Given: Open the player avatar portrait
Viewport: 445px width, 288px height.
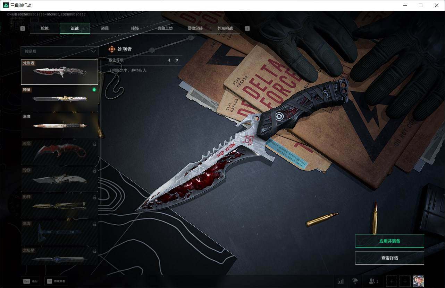Looking at the screenshot, I should [419, 281].
